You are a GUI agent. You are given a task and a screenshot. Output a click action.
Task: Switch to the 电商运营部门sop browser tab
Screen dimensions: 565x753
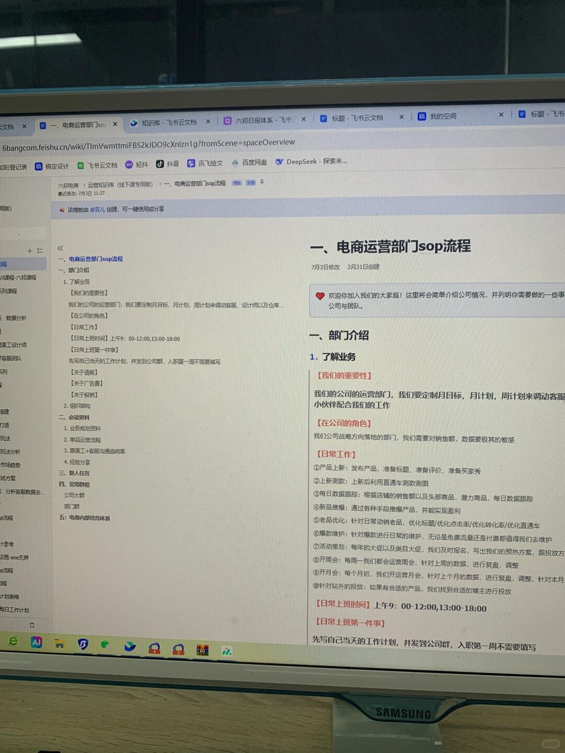pyautogui.click(x=78, y=125)
